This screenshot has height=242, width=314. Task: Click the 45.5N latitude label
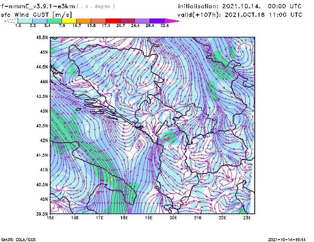coord(42,37)
